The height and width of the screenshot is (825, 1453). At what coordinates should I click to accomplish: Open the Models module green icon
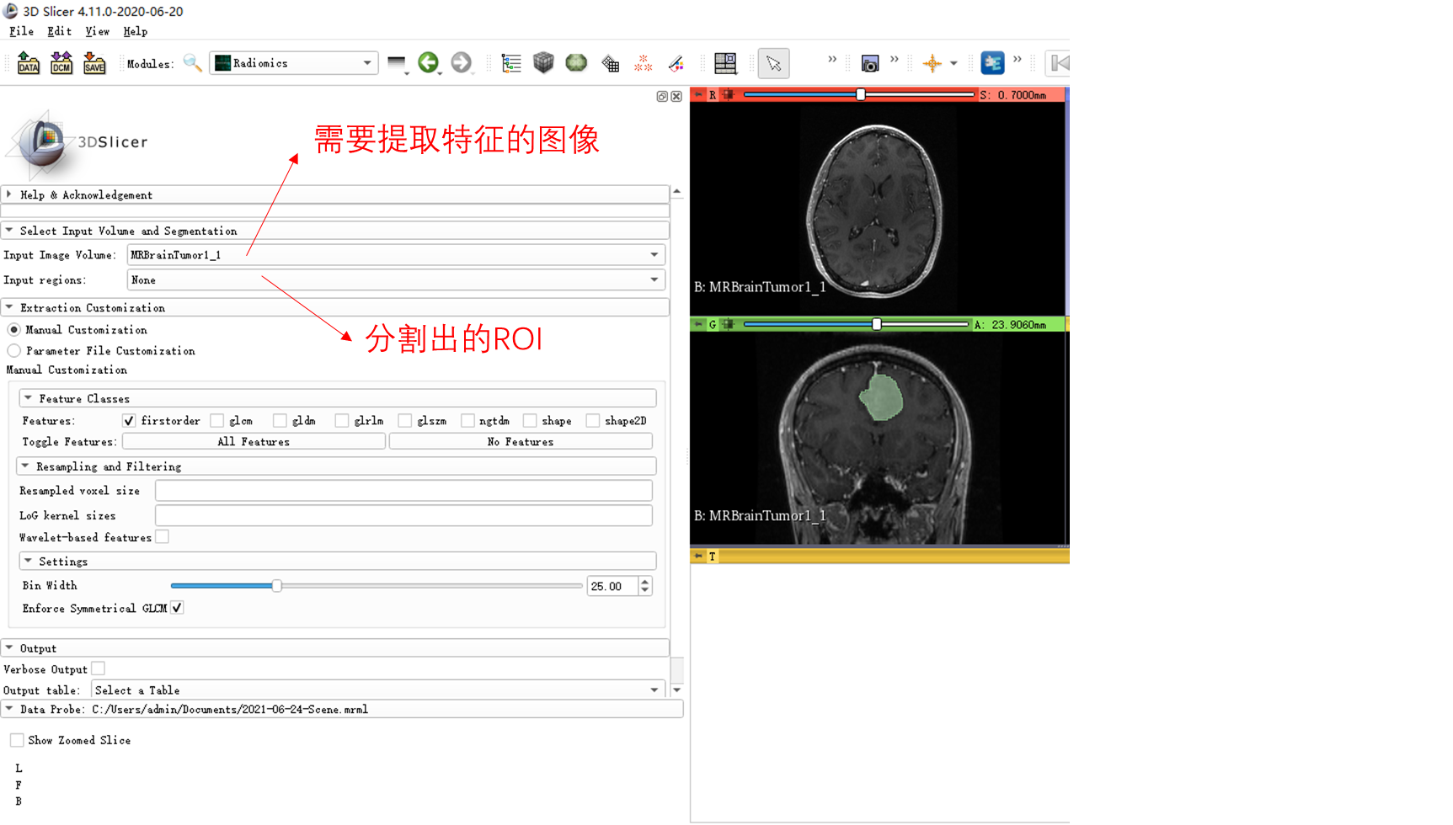click(576, 62)
